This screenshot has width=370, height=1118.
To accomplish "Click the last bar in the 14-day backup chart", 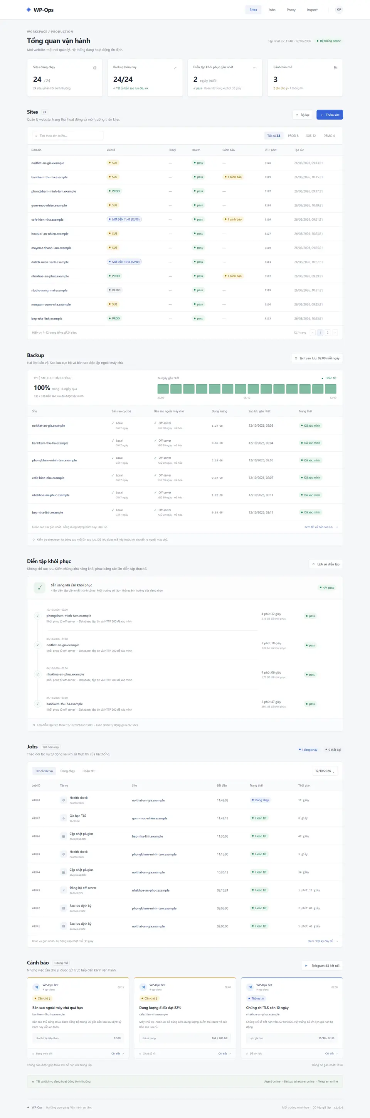I will coord(331,389).
